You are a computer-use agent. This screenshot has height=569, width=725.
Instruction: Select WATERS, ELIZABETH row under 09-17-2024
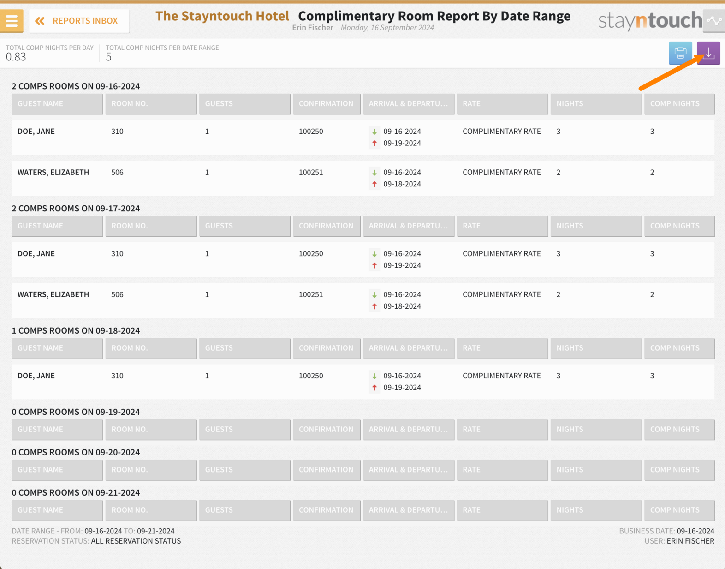[363, 300]
